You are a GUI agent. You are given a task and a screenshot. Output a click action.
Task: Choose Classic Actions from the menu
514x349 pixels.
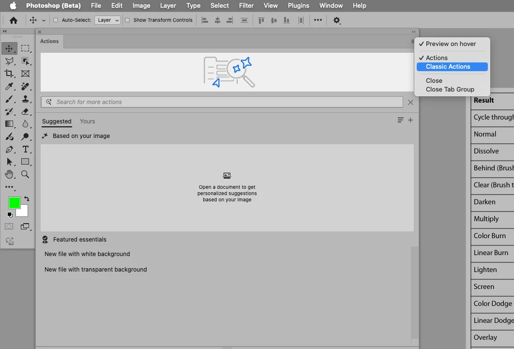452,67
